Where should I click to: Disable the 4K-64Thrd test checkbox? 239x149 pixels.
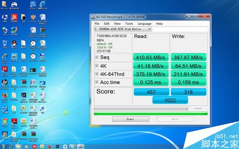(97, 74)
